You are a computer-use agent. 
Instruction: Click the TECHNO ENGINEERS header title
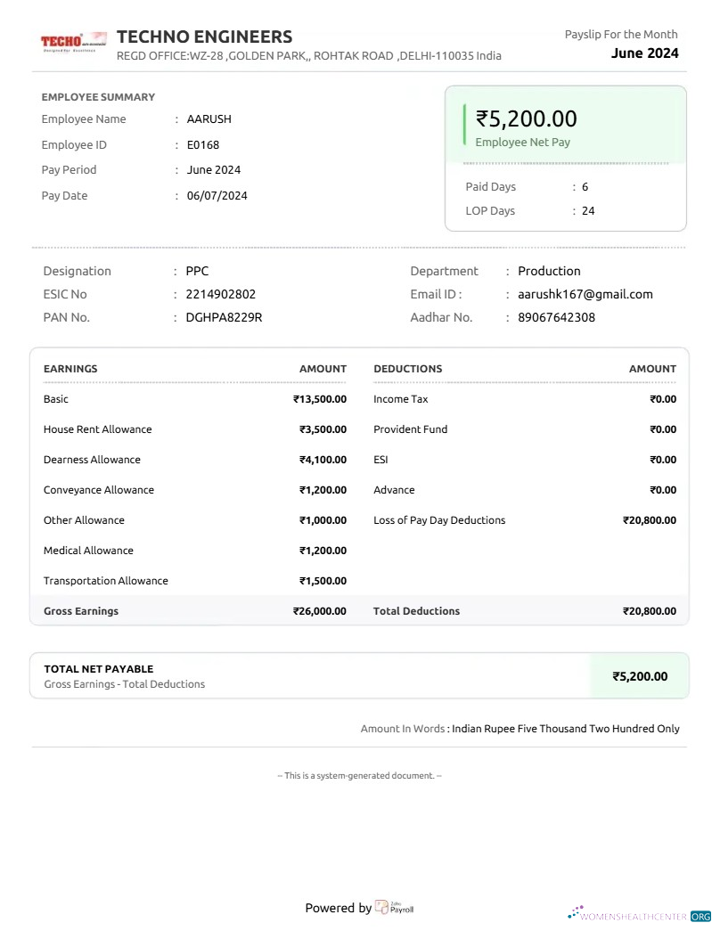point(204,37)
